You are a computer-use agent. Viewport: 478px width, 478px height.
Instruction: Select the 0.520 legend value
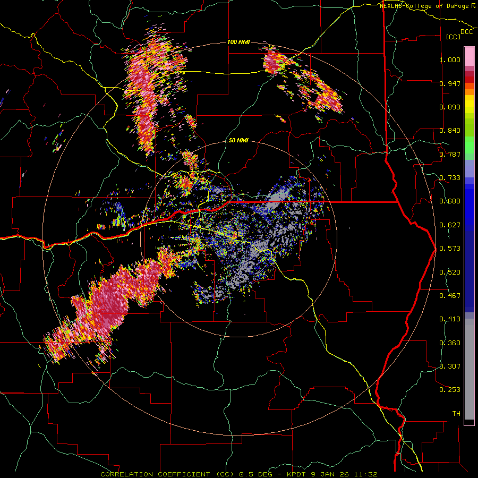[450, 272]
